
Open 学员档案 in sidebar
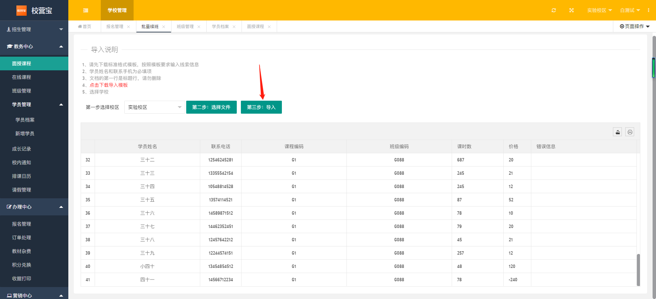(34, 120)
